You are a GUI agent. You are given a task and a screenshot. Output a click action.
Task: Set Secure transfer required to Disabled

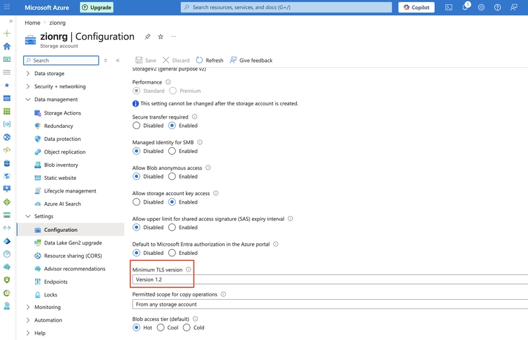pos(137,125)
